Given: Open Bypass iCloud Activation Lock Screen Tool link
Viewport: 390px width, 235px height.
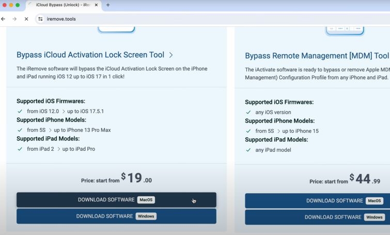Looking at the screenshot, I should click(x=90, y=55).
